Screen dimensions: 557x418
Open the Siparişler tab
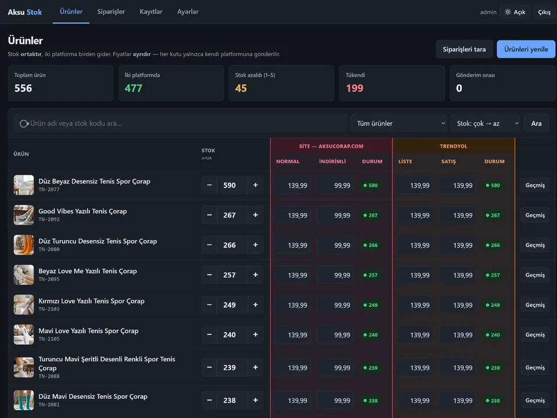coord(111,12)
